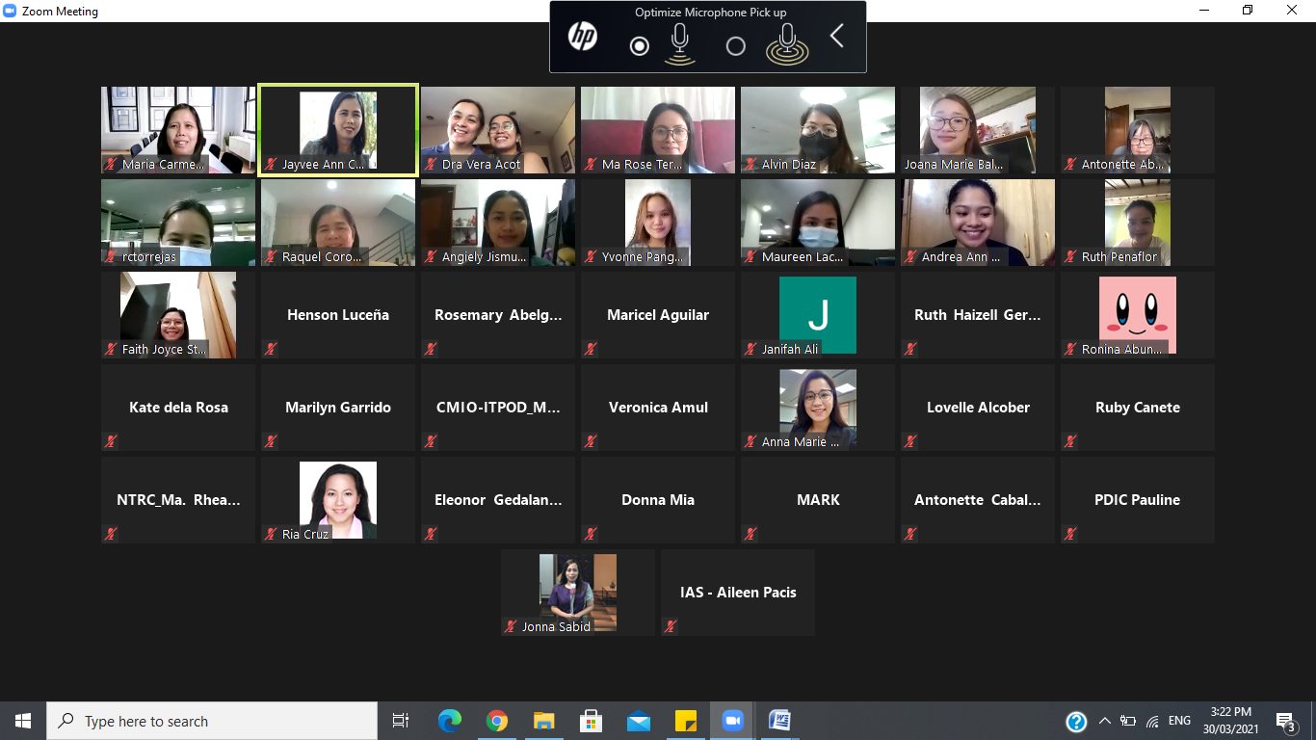This screenshot has width=1316, height=740.
Task: Select Joana Marie Bal... video tile
Action: point(978,130)
